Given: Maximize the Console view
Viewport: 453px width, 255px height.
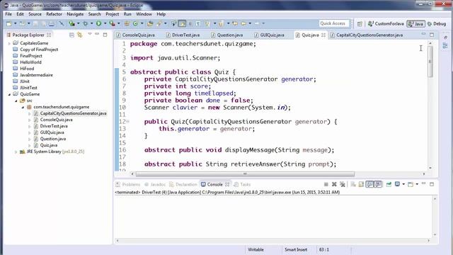Looking at the screenshot, I should (x=432, y=184).
